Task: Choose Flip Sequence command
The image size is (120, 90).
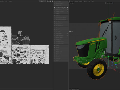Action: coord(61,55)
